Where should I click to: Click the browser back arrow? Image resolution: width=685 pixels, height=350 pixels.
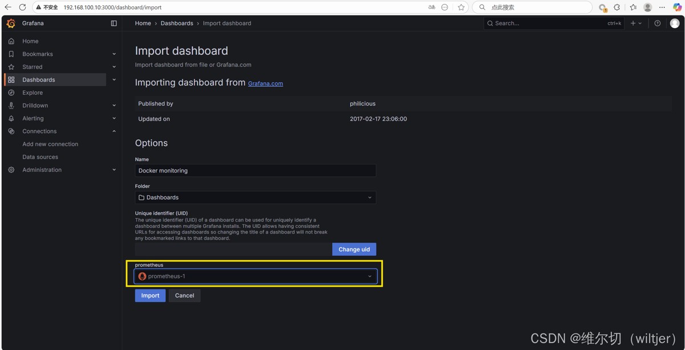pos(8,7)
